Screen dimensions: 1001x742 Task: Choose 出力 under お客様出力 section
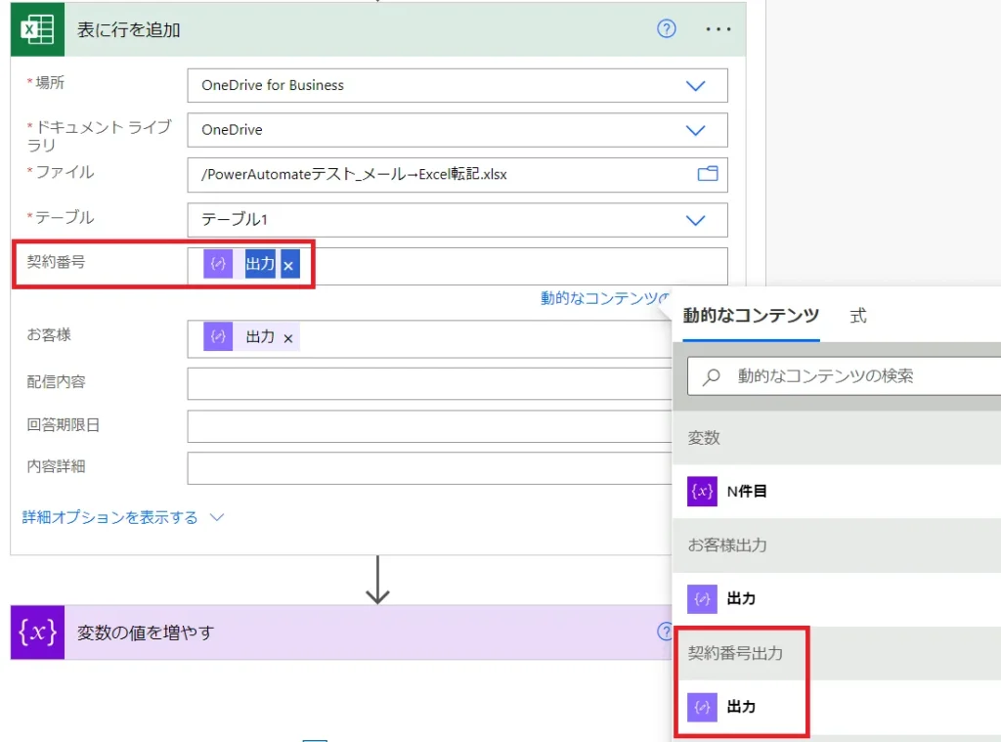(741, 598)
